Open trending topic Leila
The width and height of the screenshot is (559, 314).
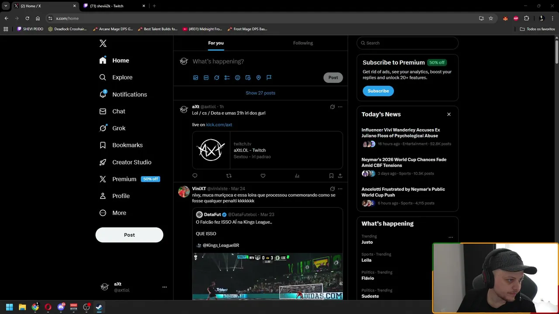(366, 260)
